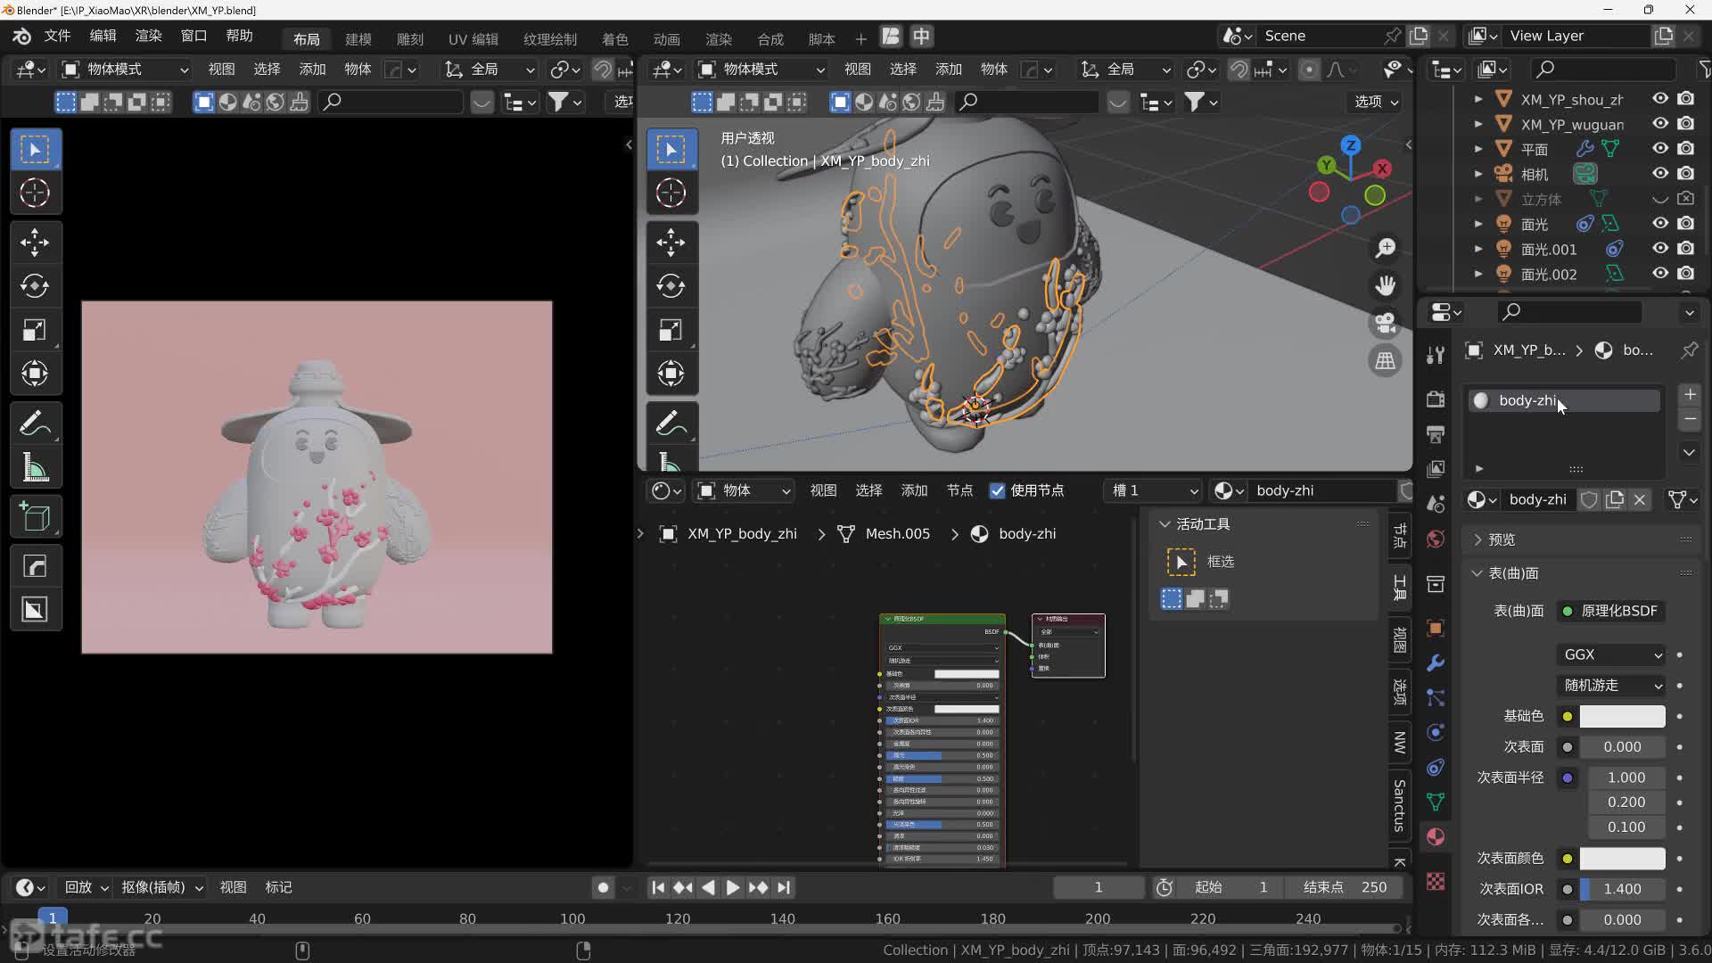Open the Render properties tab
This screenshot has height=963, width=1712.
pos(1436,399)
